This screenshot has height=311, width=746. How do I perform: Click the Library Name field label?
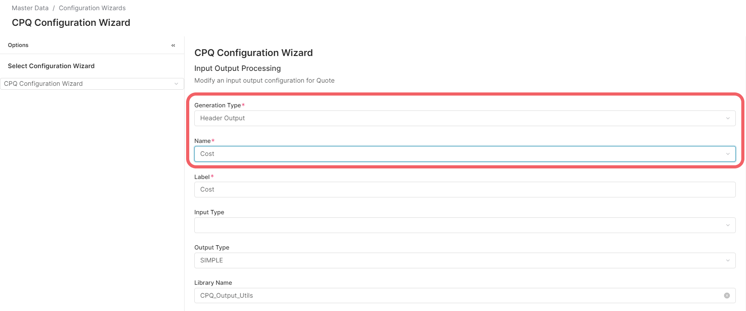coord(213,283)
